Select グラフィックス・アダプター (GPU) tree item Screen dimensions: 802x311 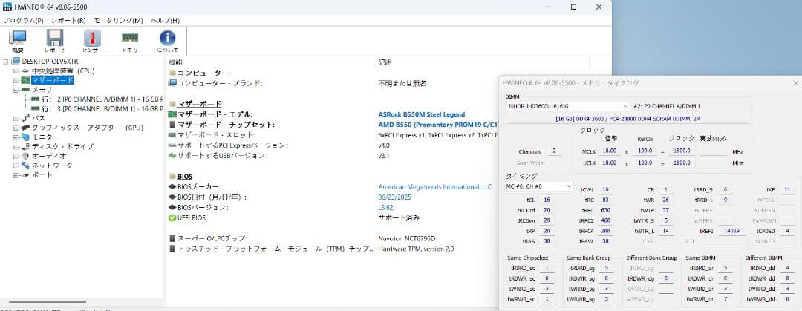(x=88, y=128)
